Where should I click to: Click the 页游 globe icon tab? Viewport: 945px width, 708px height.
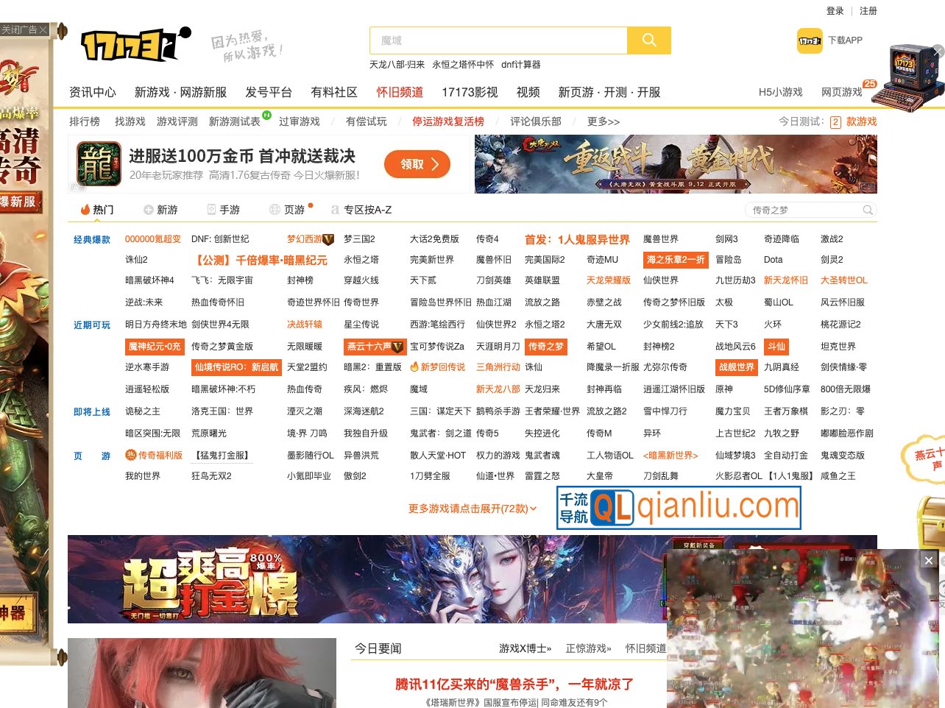[274, 210]
